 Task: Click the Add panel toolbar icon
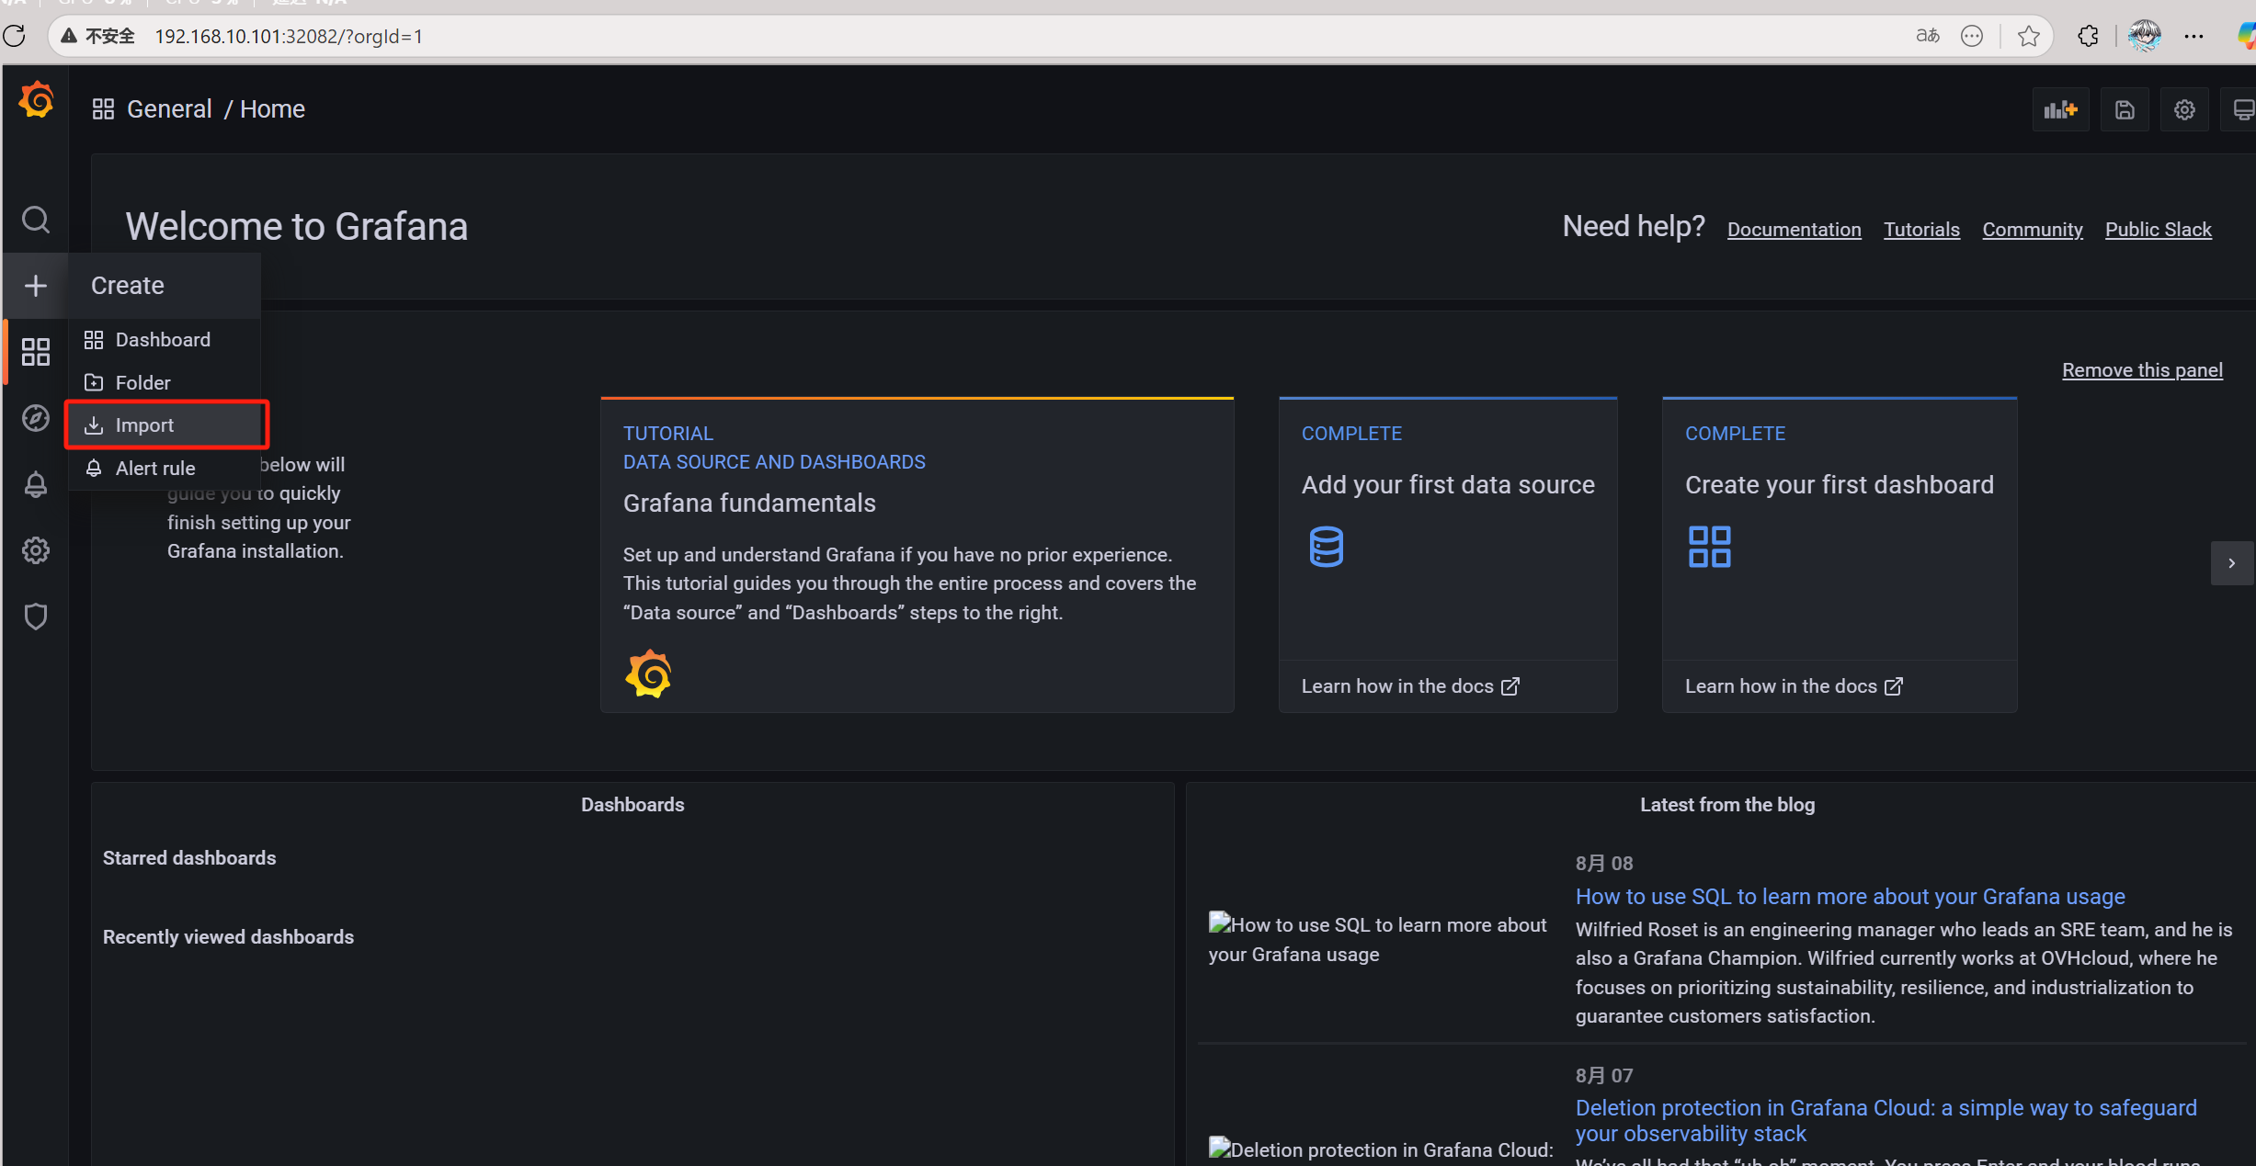(2060, 110)
